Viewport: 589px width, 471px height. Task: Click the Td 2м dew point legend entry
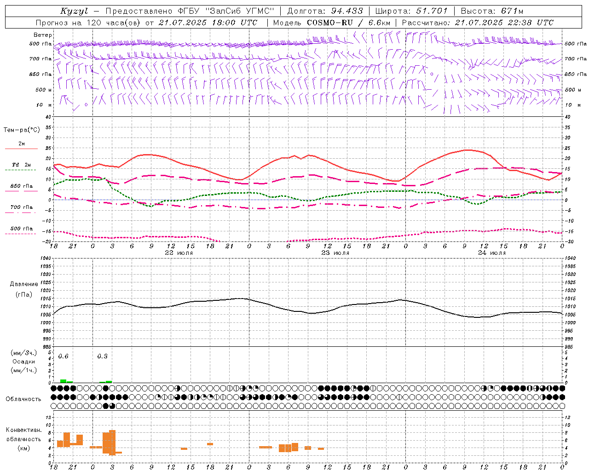(x=22, y=165)
